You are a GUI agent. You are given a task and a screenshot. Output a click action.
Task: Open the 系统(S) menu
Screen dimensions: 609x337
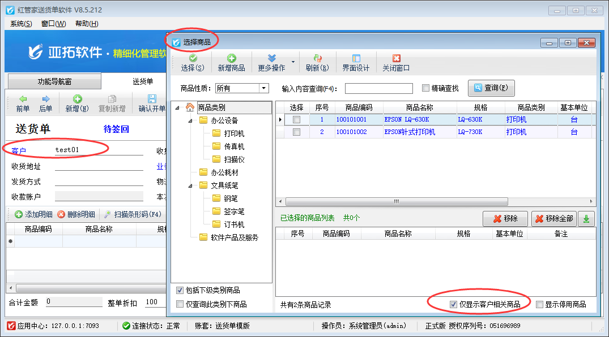point(21,23)
